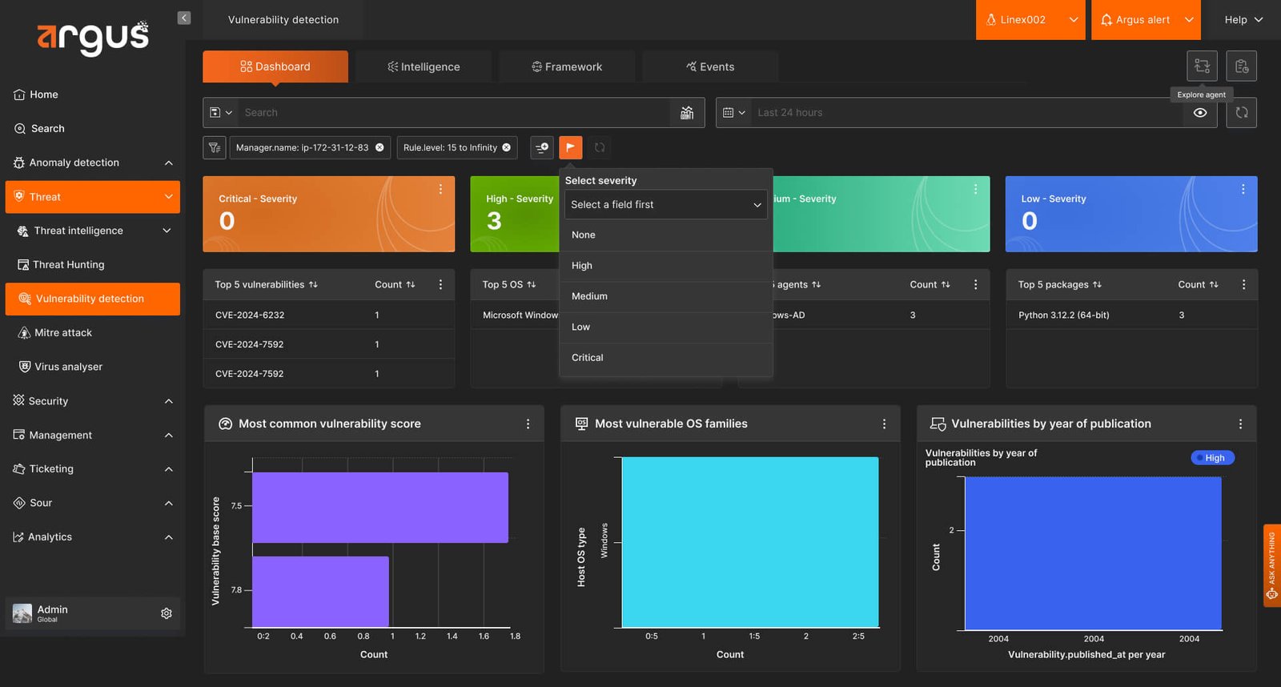1281x687 pixels.
Task: Remove the Manager.name filter chip
Action: click(379, 147)
